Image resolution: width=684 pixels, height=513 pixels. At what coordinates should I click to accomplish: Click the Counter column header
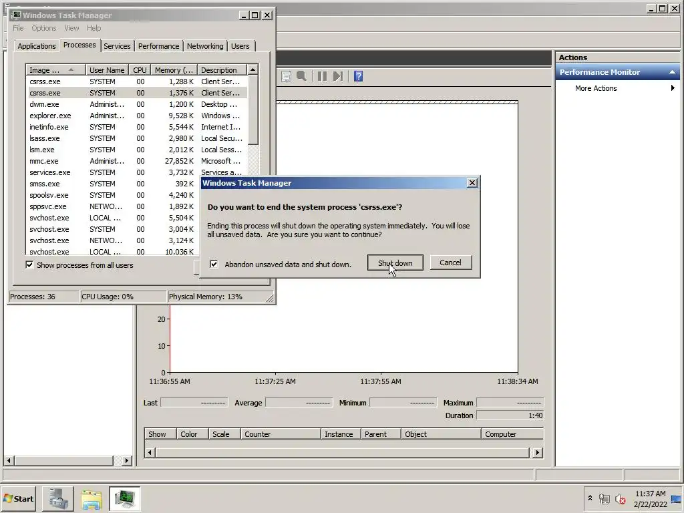point(281,434)
